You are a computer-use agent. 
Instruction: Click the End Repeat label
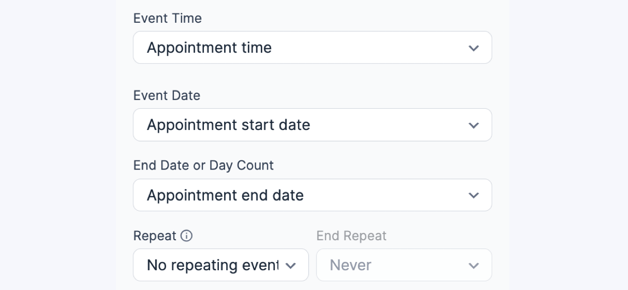351,236
